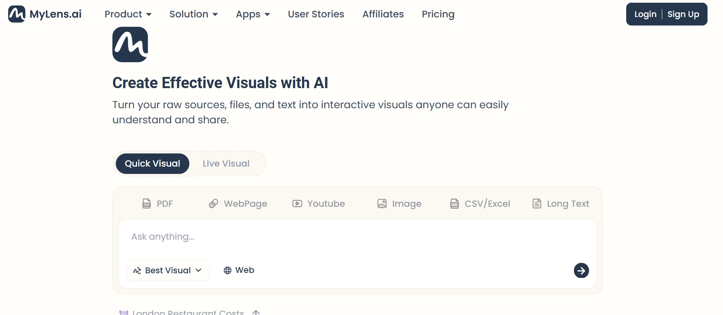Image resolution: width=723 pixels, height=315 pixels.
Task: Open the Affiliates page
Action: point(383,14)
